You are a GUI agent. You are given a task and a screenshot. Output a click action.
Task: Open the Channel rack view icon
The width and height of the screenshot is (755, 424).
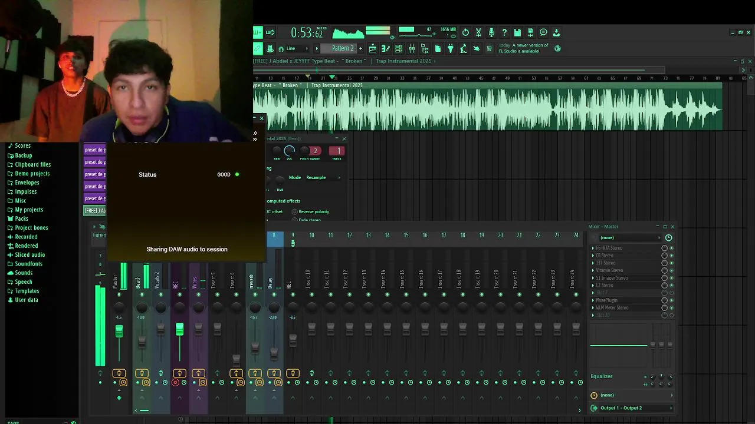tap(399, 48)
